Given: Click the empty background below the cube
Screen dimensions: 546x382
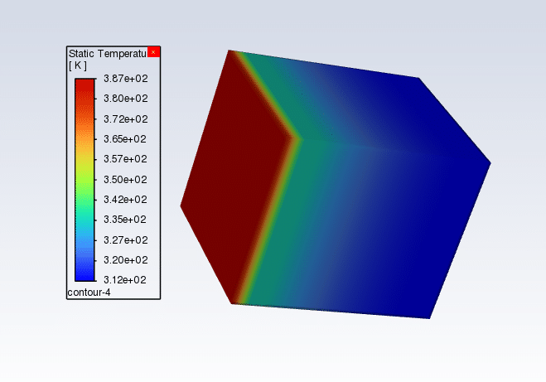Looking at the screenshot, I should click(x=331, y=348).
